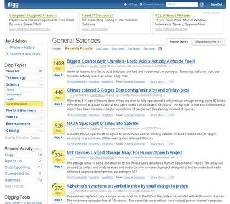Open the NASA Spacecraft Crashes Into Satellite story
Screen dimensions: 230x204
coord(102,123)
